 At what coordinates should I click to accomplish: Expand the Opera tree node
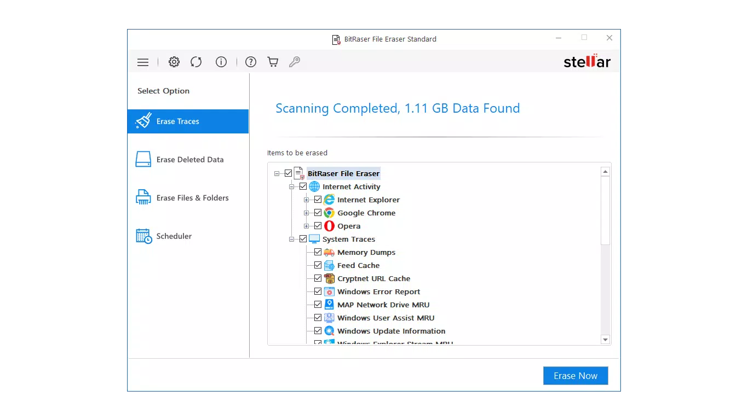307,226
